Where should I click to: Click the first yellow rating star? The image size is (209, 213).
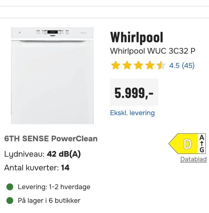[x=115, y=66]
